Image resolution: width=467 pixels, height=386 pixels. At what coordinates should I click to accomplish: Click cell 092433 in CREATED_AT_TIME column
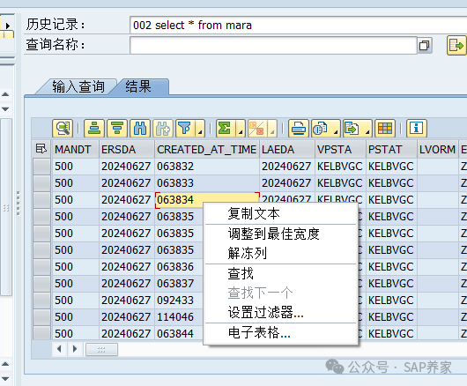click(179, 300)
